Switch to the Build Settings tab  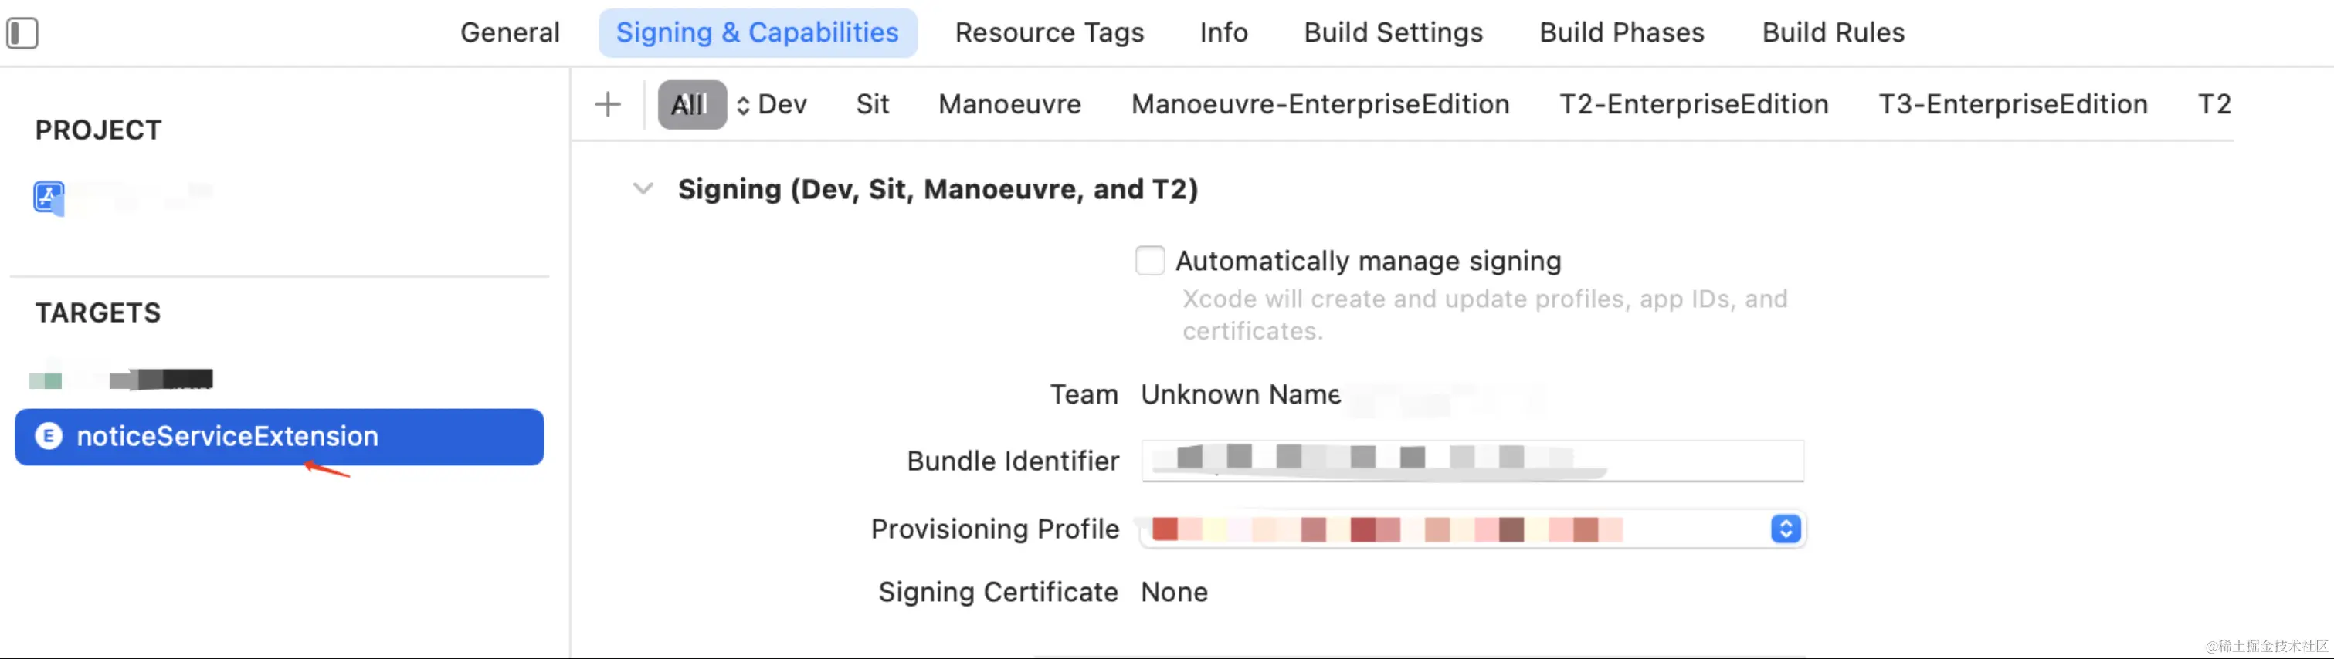coord(1393,32)
